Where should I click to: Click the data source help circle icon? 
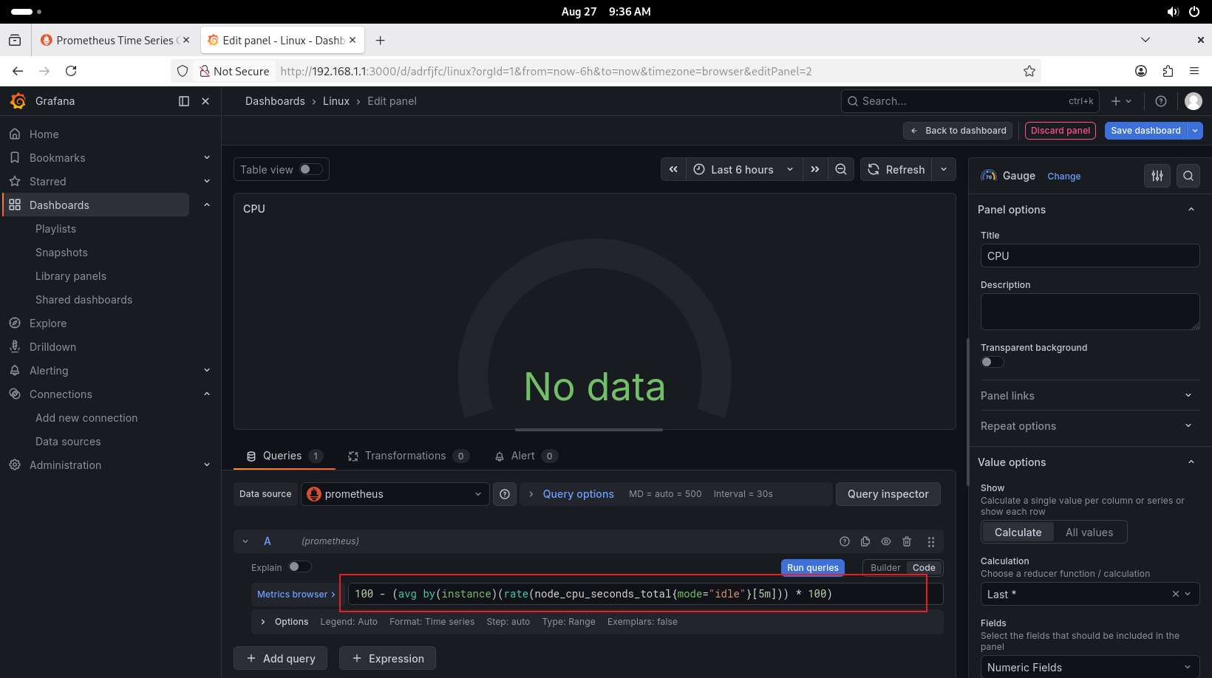coord(505,494)
